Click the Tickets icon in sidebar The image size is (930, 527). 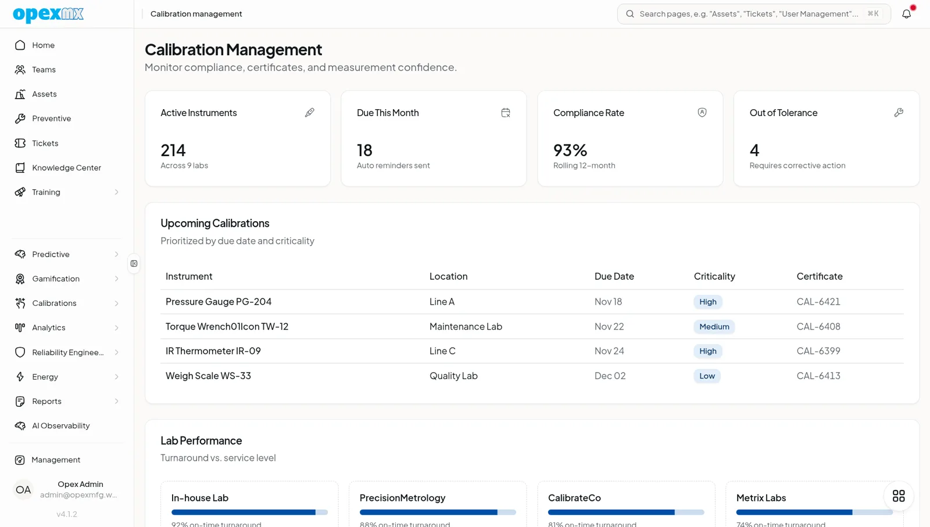point(20,143)
